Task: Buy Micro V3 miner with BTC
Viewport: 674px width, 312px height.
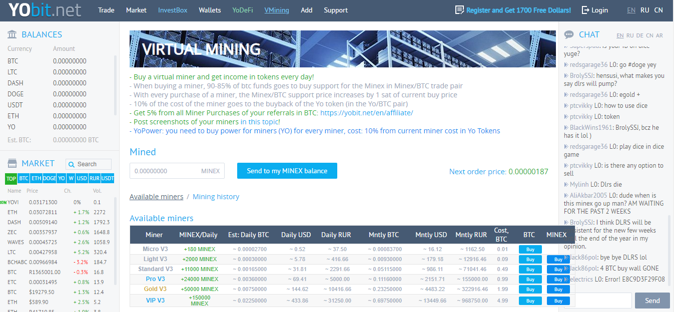Action: [x=530, y=249]
